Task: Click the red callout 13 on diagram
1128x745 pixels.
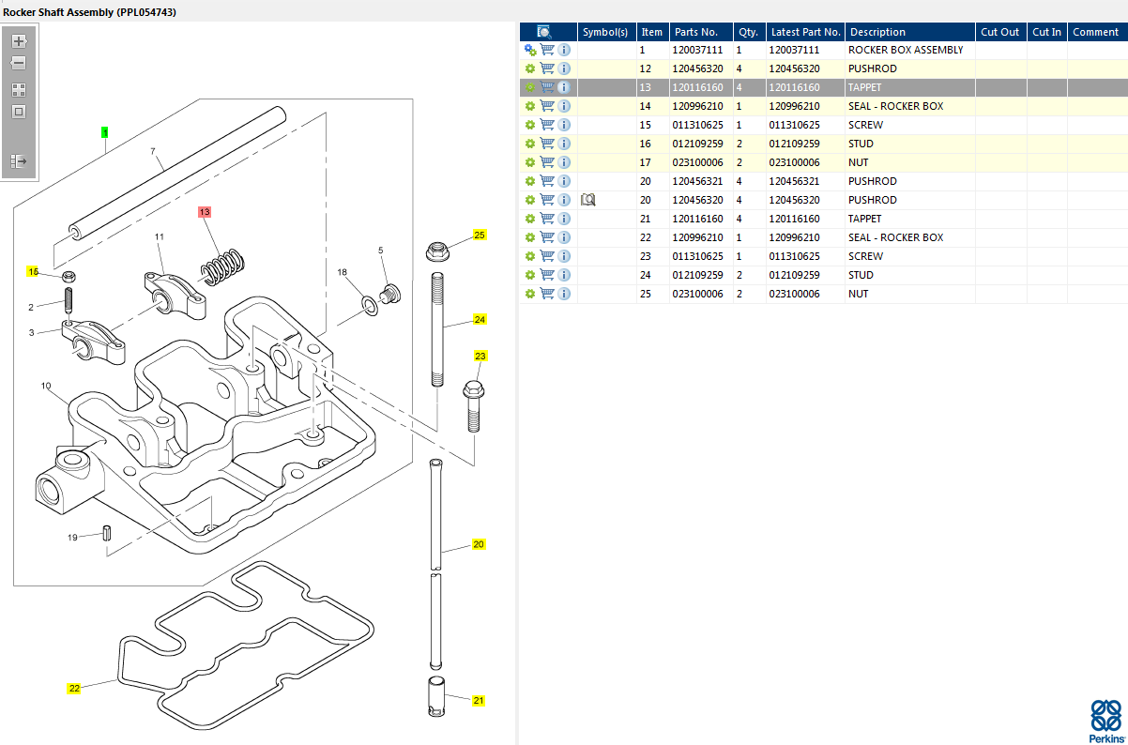Action: (x=205, y=213)
